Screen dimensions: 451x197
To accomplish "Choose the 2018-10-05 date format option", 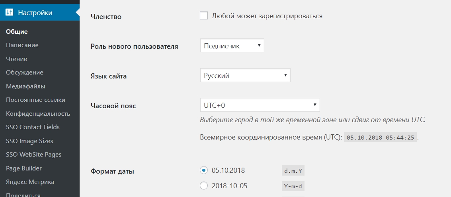I will coord(204,186).
